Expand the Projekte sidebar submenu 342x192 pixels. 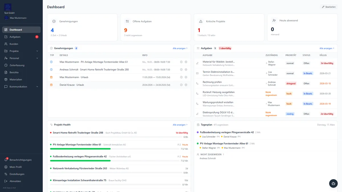13,51
